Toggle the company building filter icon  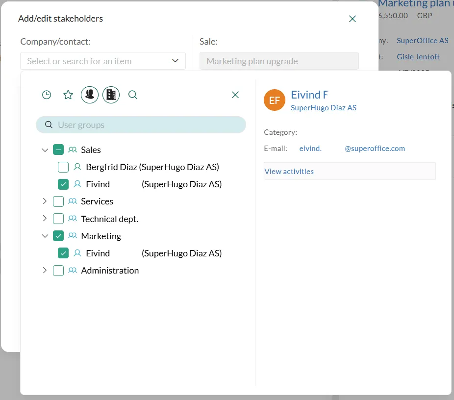point(111,95)
